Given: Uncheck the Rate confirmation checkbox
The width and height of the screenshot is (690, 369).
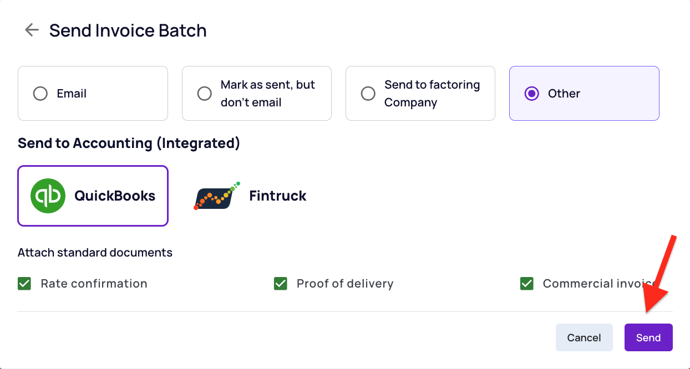Looking at the screenshot, I should click(24, 284).
